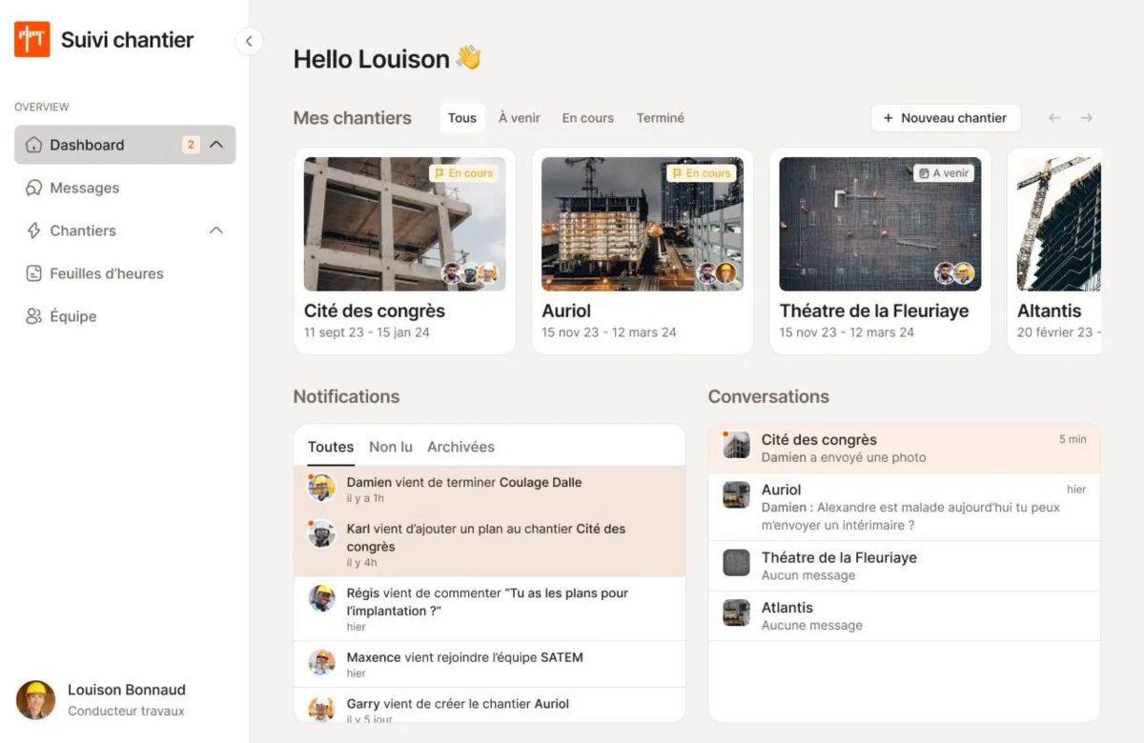This screenshot has height=743, width=1144.
Task: Click Maxence's avatar in notifications
Action: (x=321, y=663)
